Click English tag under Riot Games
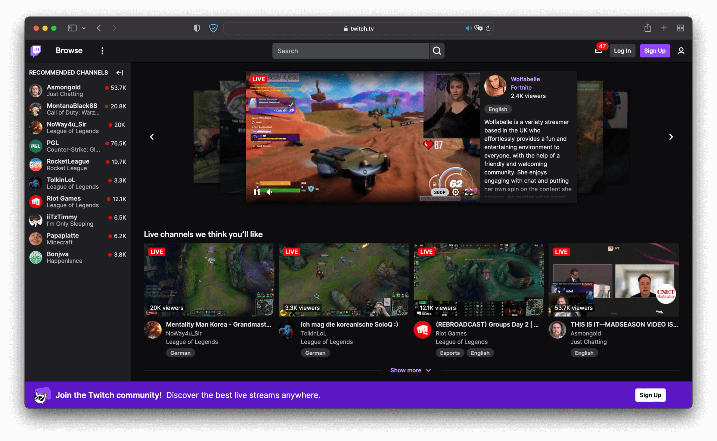The height and width of the screenshot is (441, 717). (x=480, y=353)
